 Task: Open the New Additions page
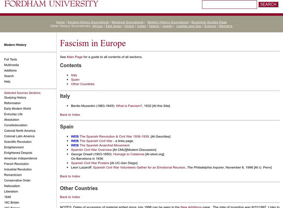click(x=192, y=206)
